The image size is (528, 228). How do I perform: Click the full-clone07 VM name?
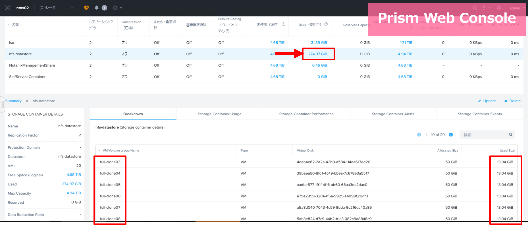pos(110,208)
